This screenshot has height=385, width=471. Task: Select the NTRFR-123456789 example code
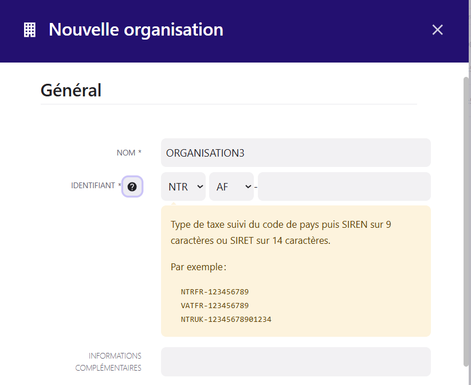point(215,291)
